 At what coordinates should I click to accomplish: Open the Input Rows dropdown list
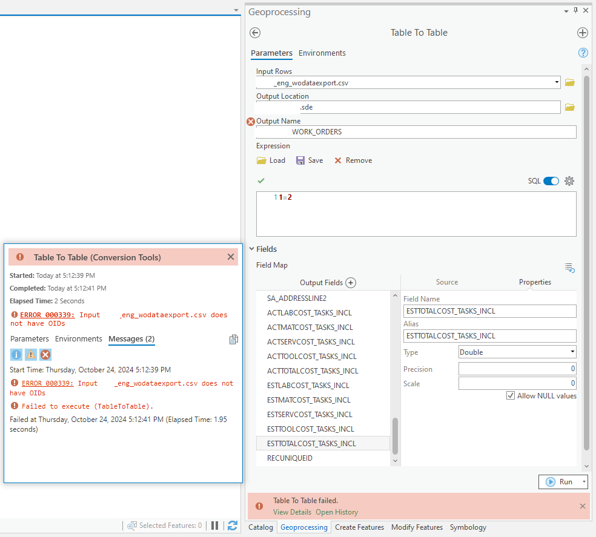click(x=556, y=82)
